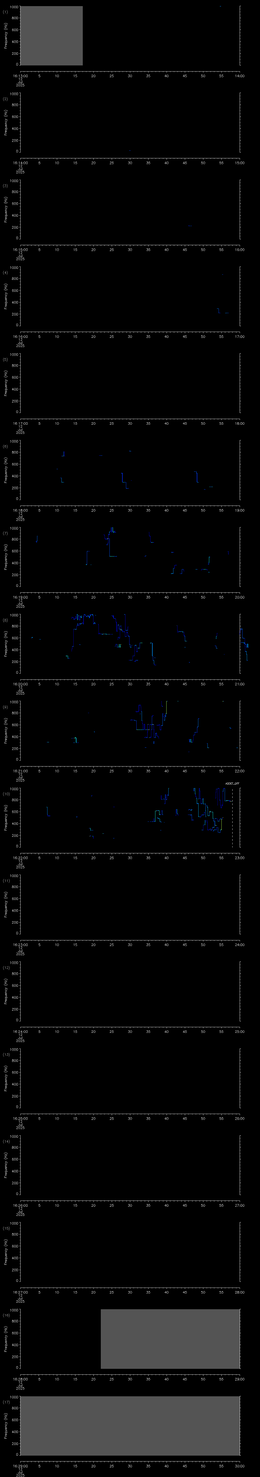The image size is (260, 1477).
Task: Click the full gray region of panel 17
Action: pyautogui.click(x=130, y=1425)
